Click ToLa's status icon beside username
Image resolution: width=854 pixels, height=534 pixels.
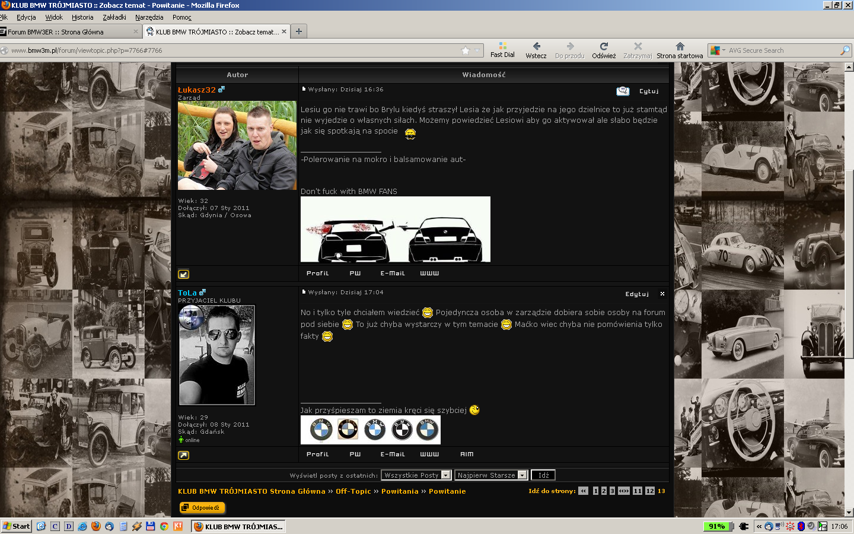click(x=202, y=293)
